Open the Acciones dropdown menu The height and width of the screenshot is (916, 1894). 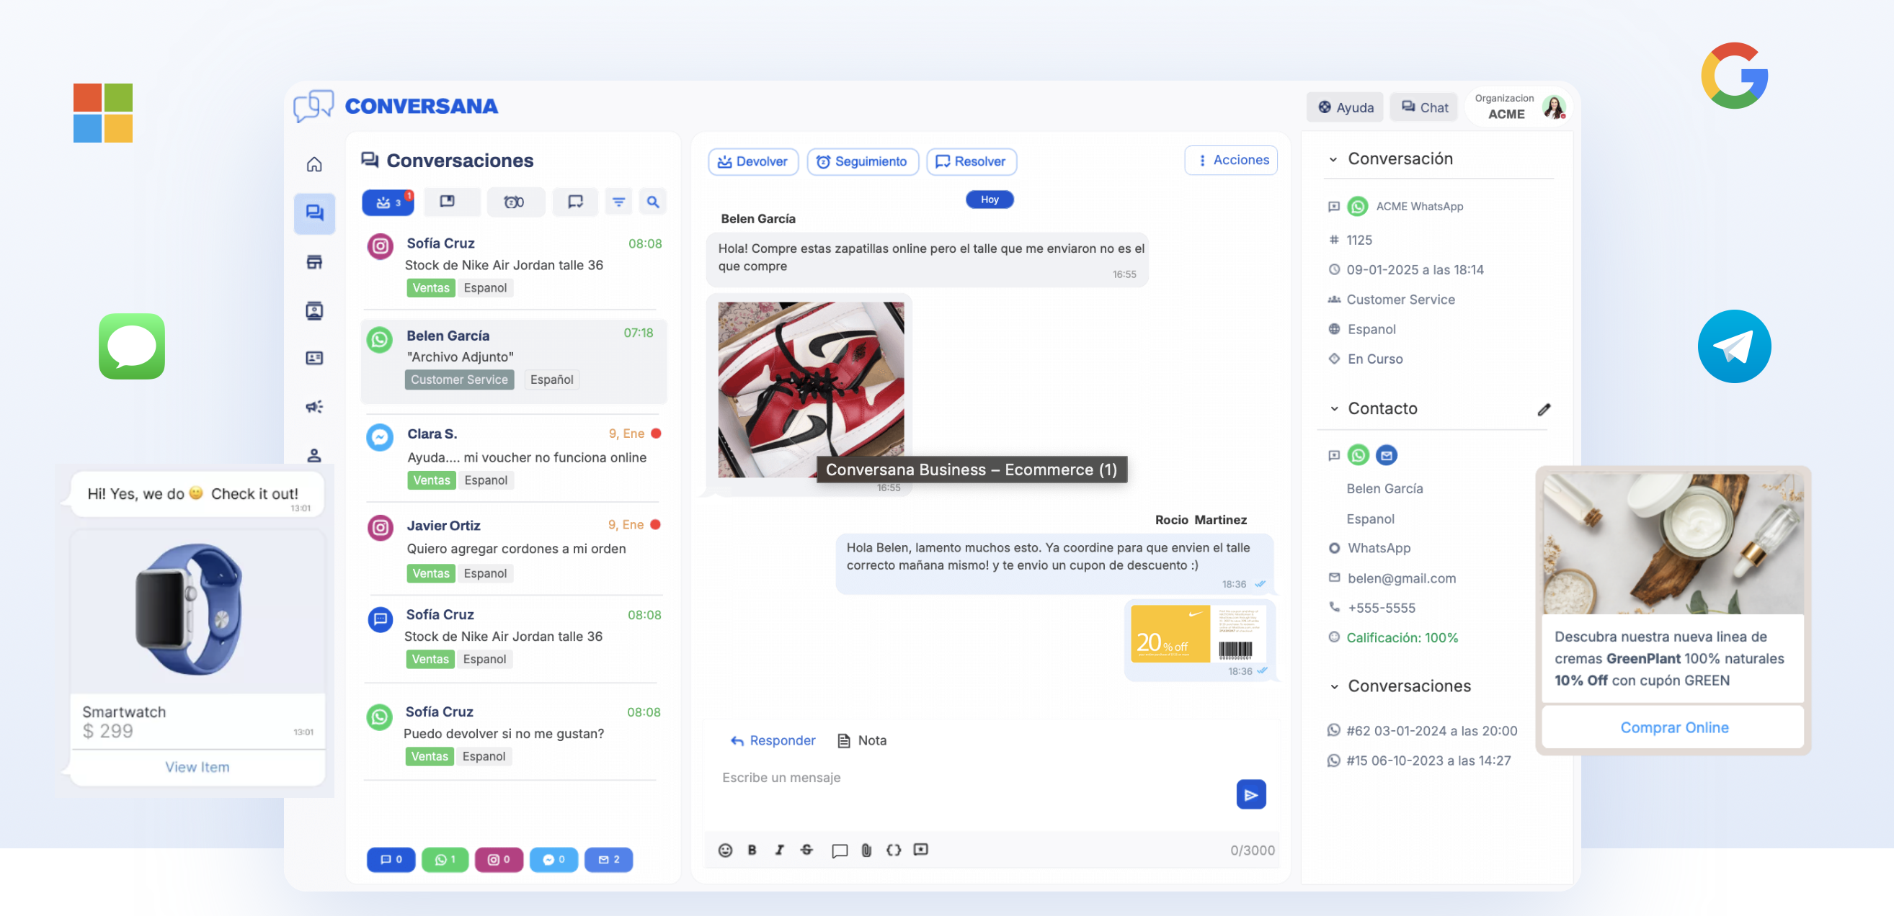click(1232, 160)
